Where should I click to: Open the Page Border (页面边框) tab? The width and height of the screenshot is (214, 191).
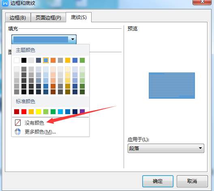[48, 17]
